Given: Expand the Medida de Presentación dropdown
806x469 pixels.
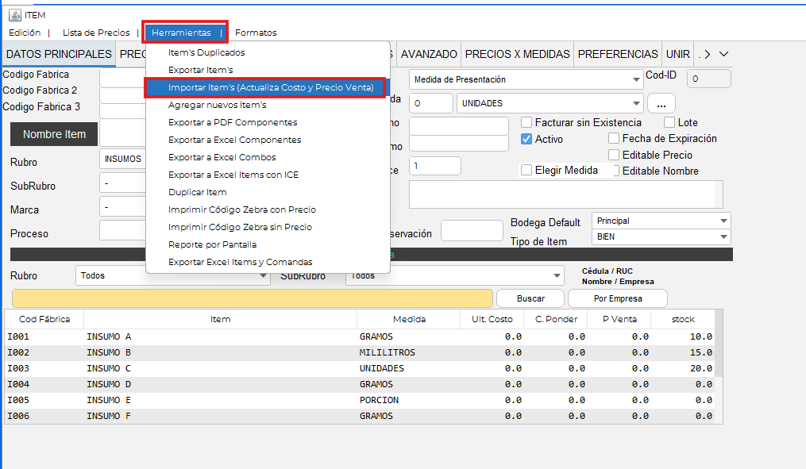Looking at the screenshot, I should point(637,79).
